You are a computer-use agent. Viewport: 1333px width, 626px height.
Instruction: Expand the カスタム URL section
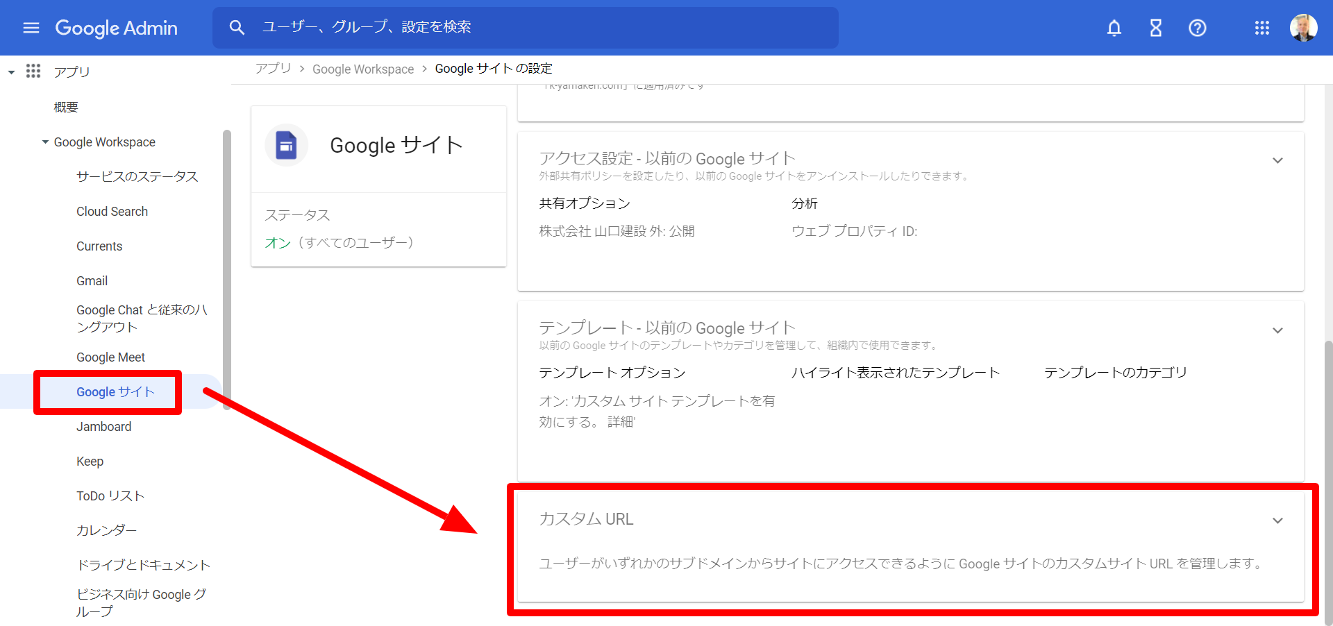pos(1278,519)
